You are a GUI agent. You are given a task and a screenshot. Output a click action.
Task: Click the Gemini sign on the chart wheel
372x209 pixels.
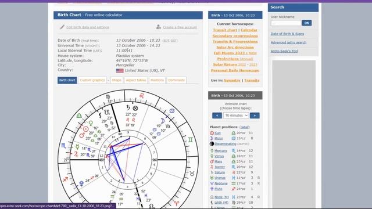click(190, 140)
